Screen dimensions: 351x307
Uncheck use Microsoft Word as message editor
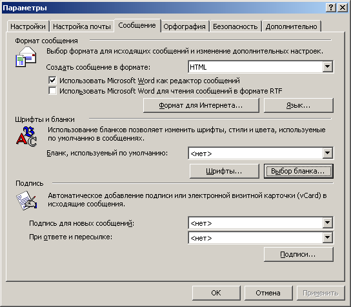pos(52,81)
